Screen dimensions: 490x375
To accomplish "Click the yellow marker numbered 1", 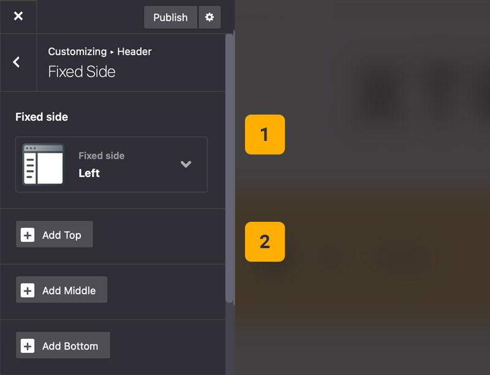I will (265, 134).
